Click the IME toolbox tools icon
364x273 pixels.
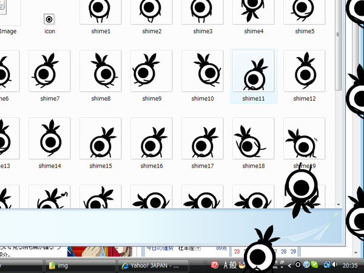tap(241, 265)
